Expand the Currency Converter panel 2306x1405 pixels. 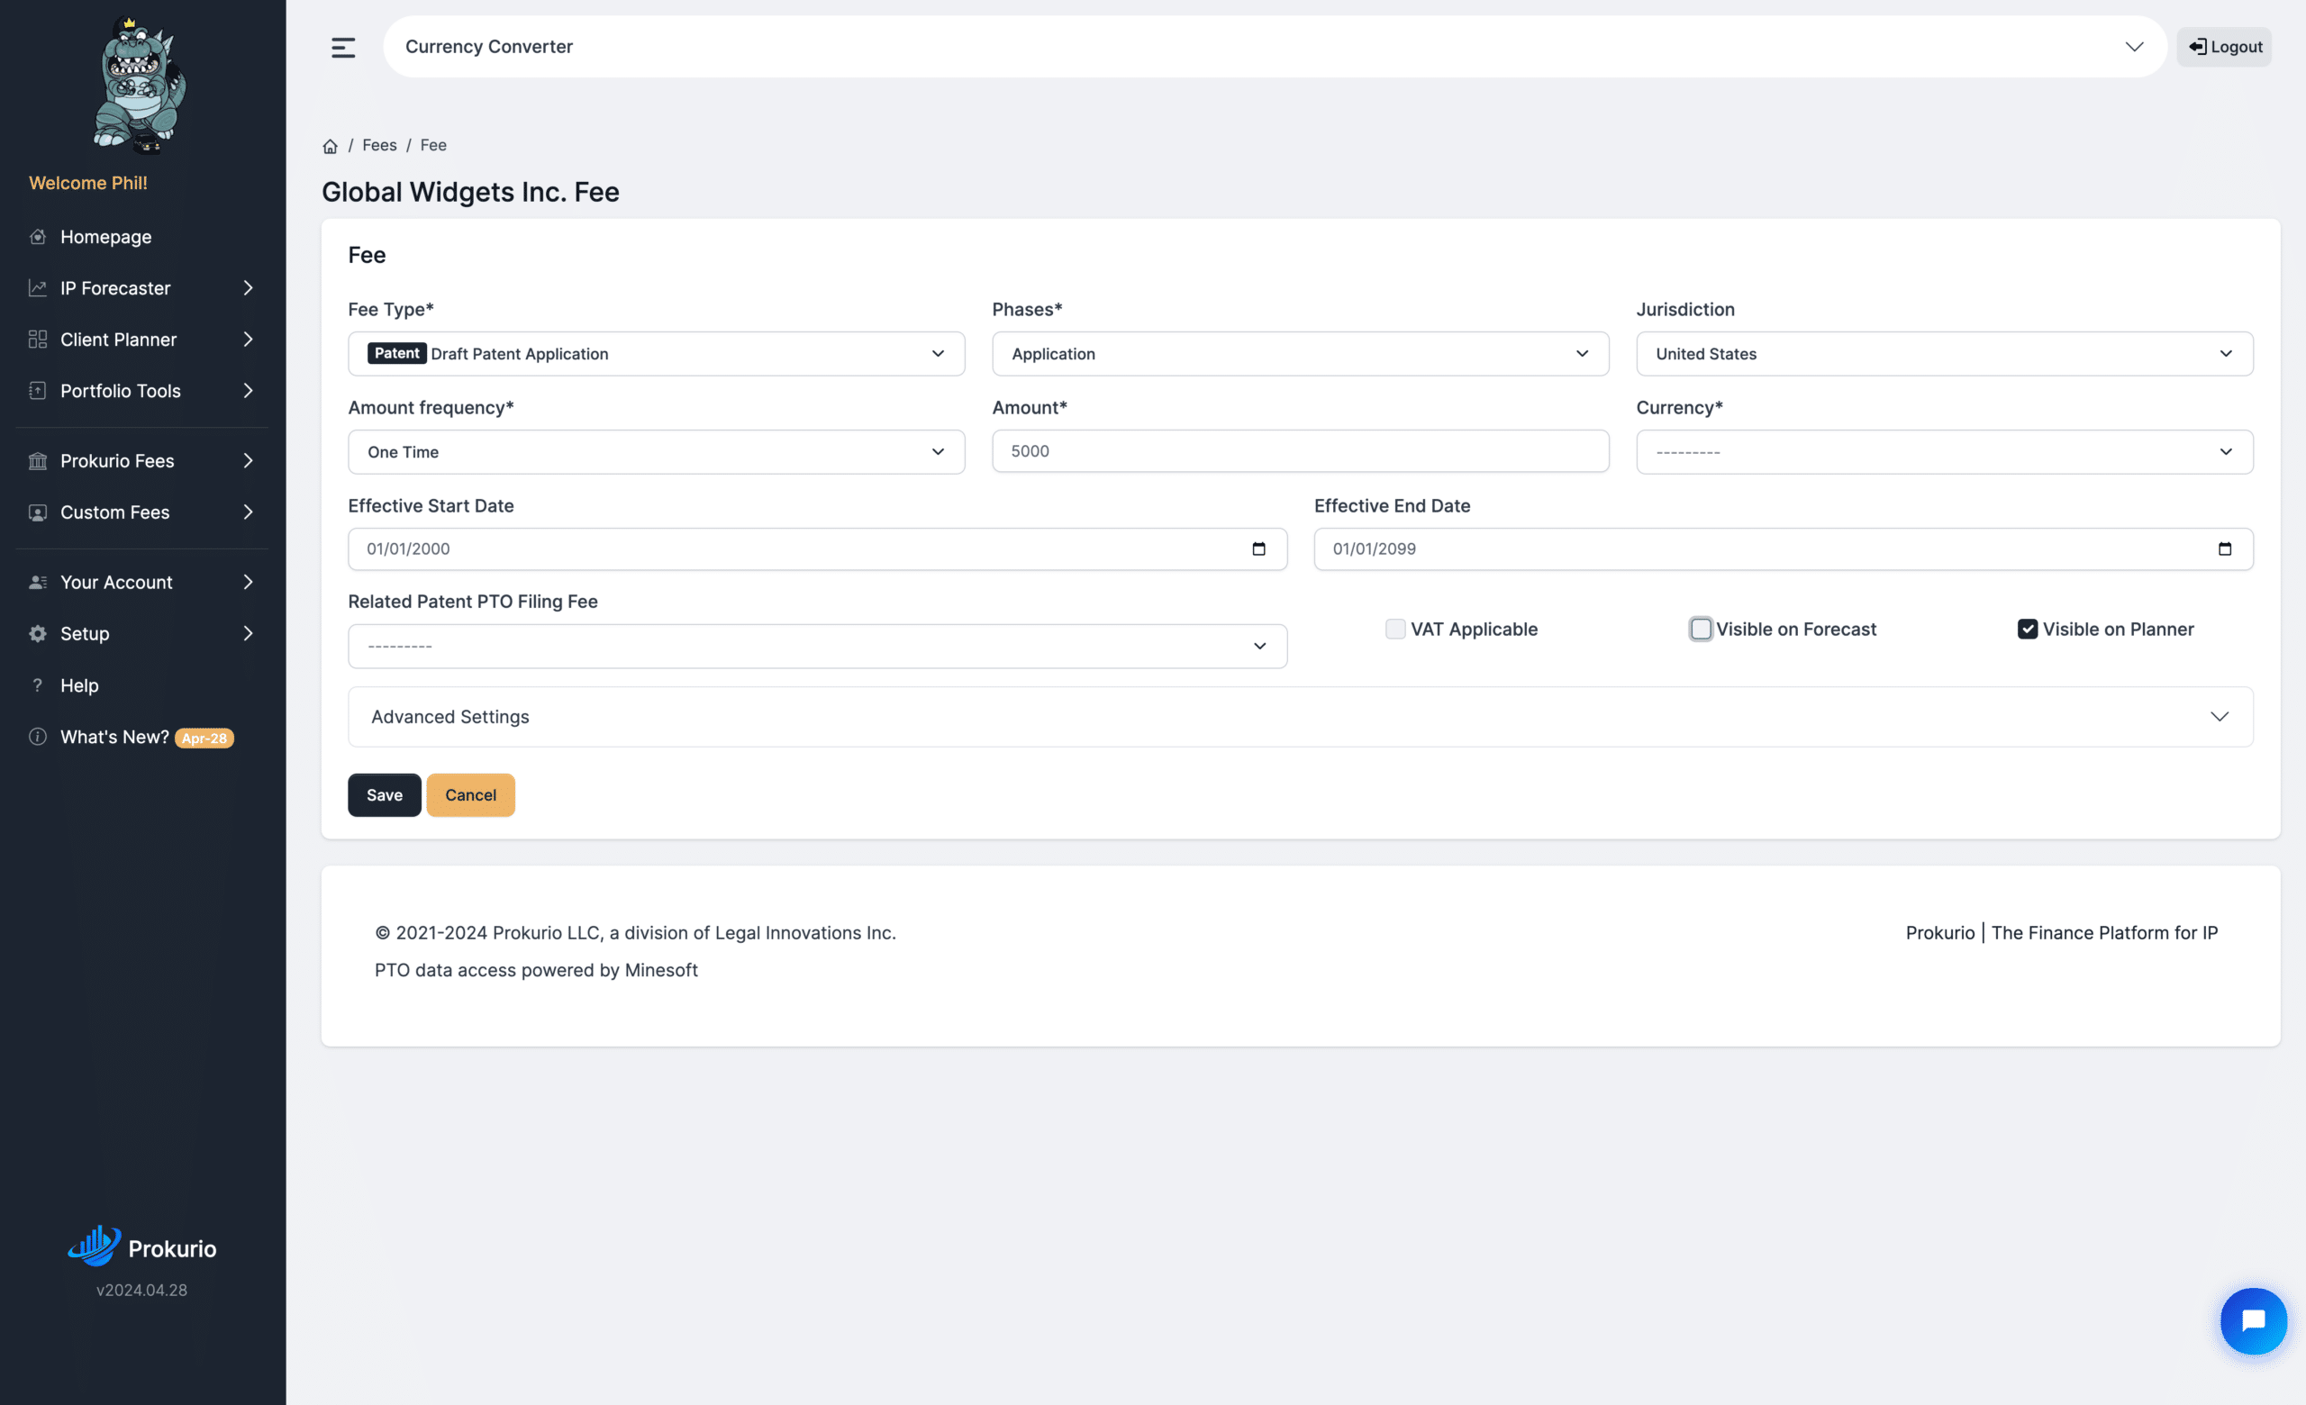point(1275,47)
